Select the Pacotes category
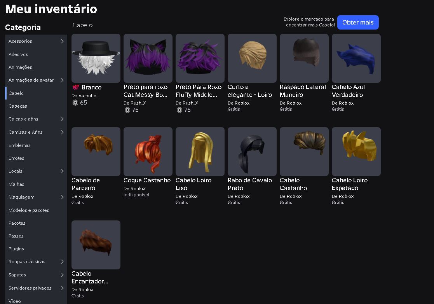 [36, 223]
